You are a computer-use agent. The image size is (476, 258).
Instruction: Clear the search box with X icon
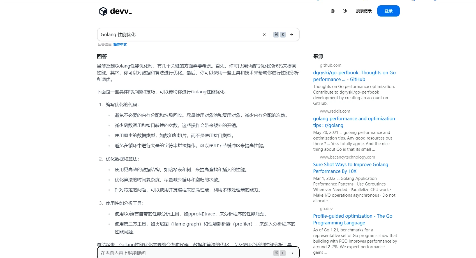(x=264, y=35)
